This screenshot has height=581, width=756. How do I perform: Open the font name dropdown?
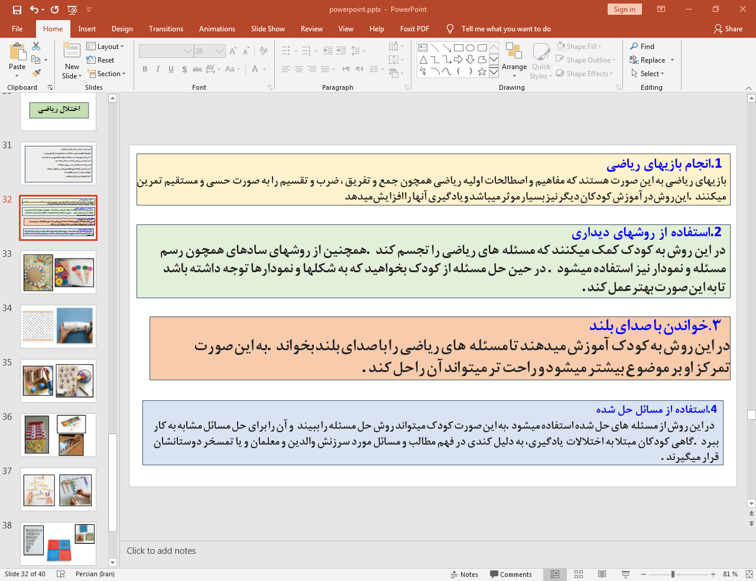pos(188,51)
